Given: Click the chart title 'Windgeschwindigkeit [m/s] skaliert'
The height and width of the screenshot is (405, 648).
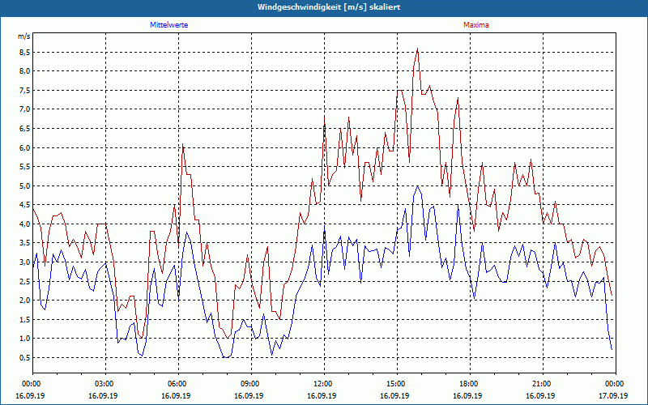Looking at the screenshot, I should pyautogui.click(x=329, y=7).
